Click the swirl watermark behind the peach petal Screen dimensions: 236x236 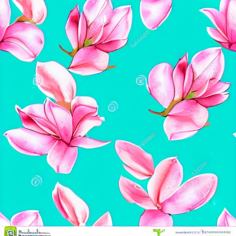pyautogui.click(x=37, y=80)
